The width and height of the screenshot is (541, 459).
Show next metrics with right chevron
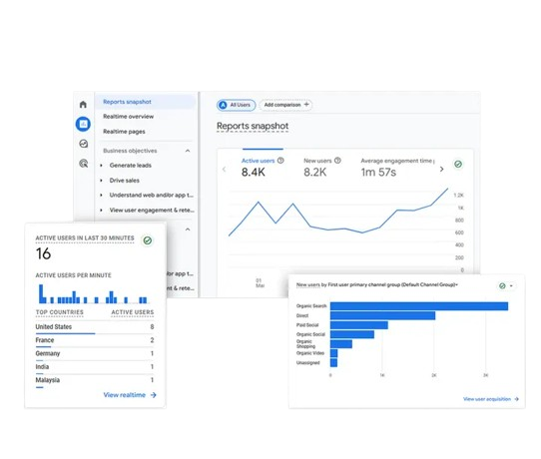(x=441, y=169)
